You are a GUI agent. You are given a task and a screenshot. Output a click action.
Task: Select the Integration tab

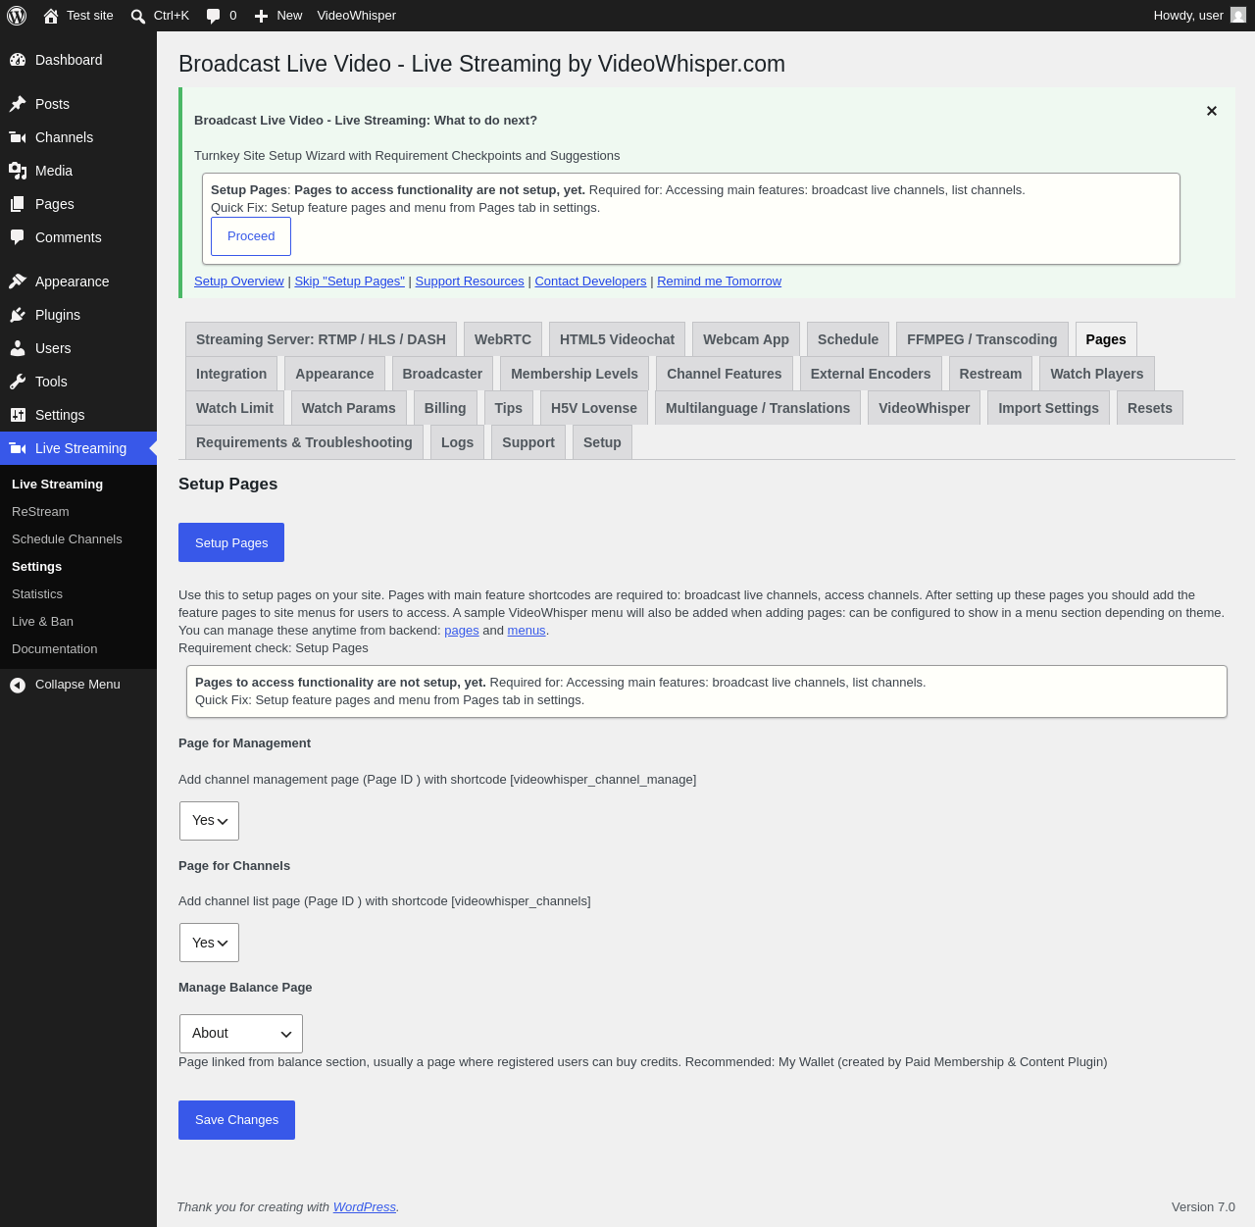point(231,374)
